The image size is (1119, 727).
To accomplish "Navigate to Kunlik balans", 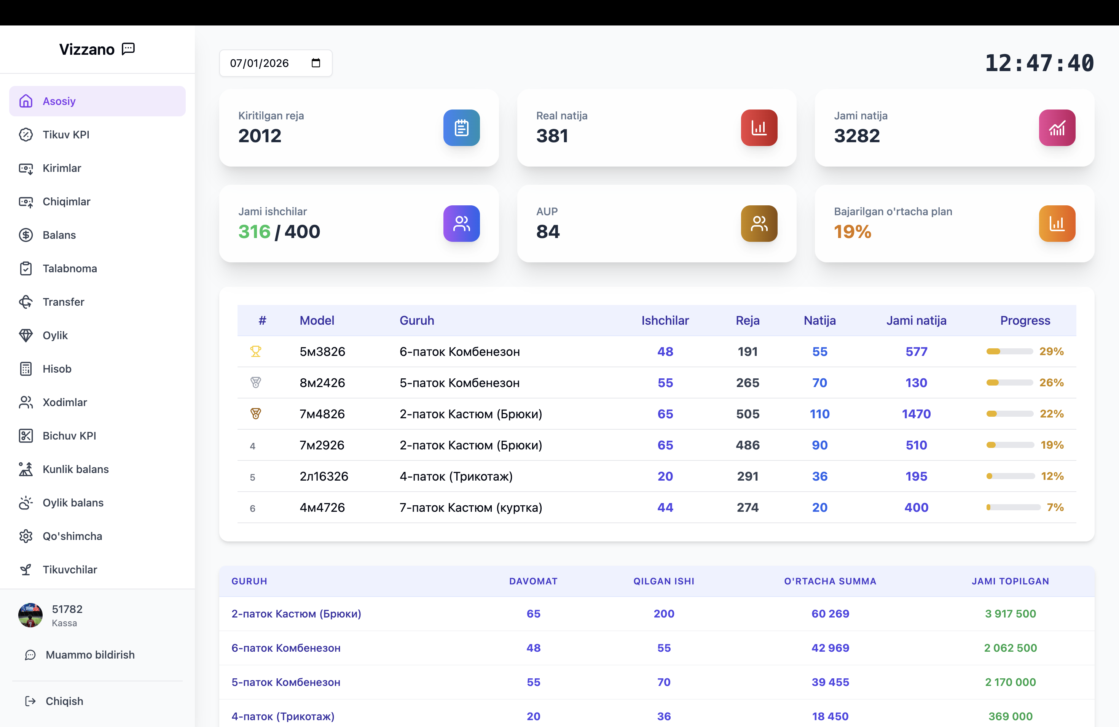I will [75, 469].
